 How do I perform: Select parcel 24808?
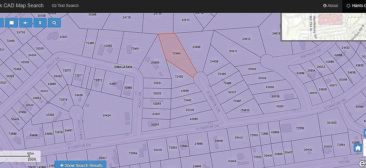(196, 47)
